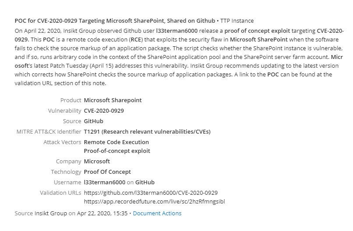This screenshot has height=231, width=353.
Task: Click Insikt Group in the source footer
Action: coord(51,213)
